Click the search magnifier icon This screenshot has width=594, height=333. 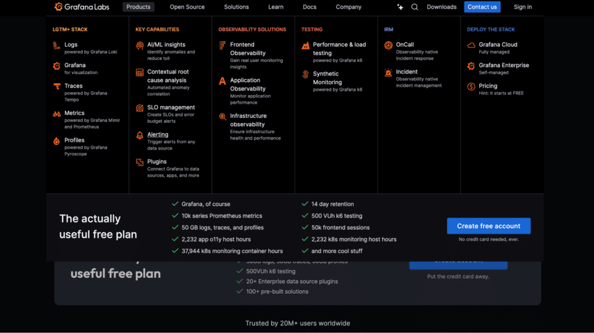pyautogui.click(x=414, y=7)
